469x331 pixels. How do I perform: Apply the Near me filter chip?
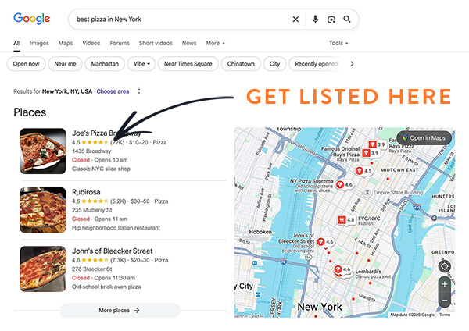coord(65,64)
